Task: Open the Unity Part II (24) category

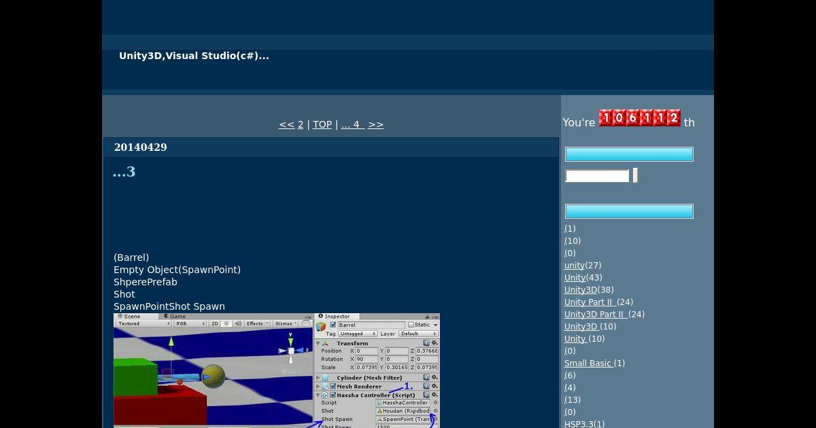Action: [x=590, y=302]
